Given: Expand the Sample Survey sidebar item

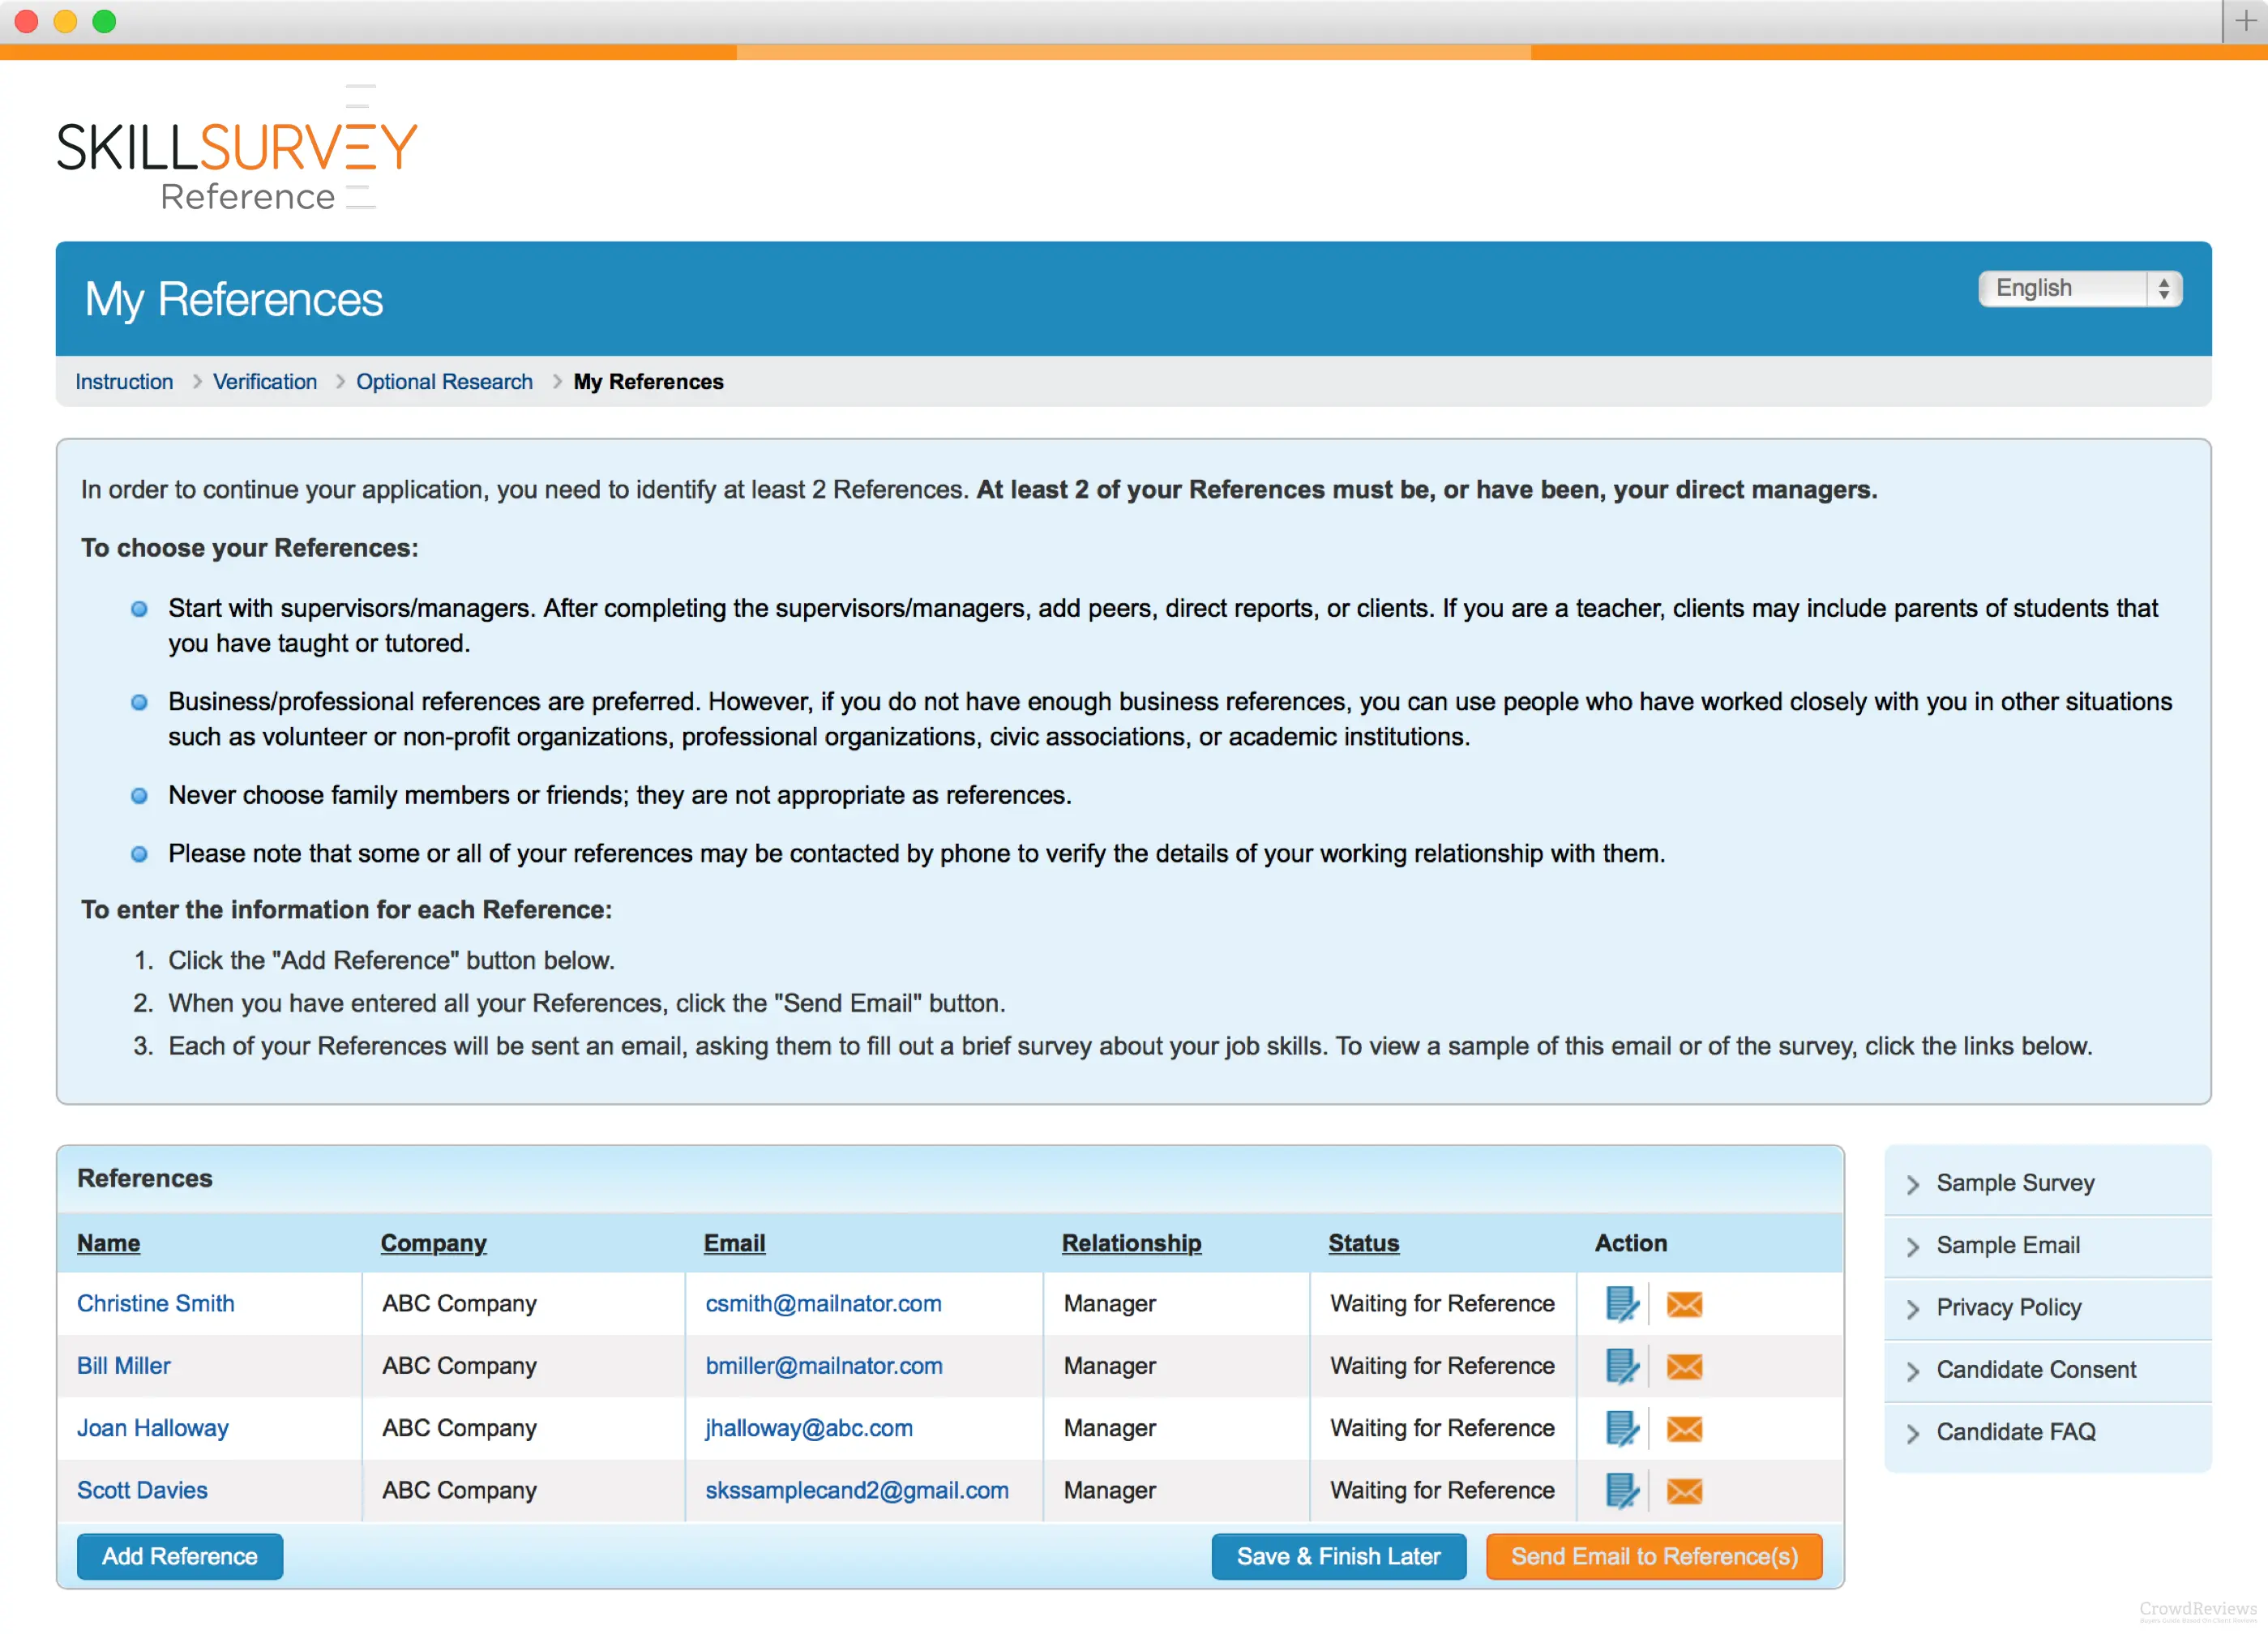Looking at the screenshot, I should [2014, 1182].
